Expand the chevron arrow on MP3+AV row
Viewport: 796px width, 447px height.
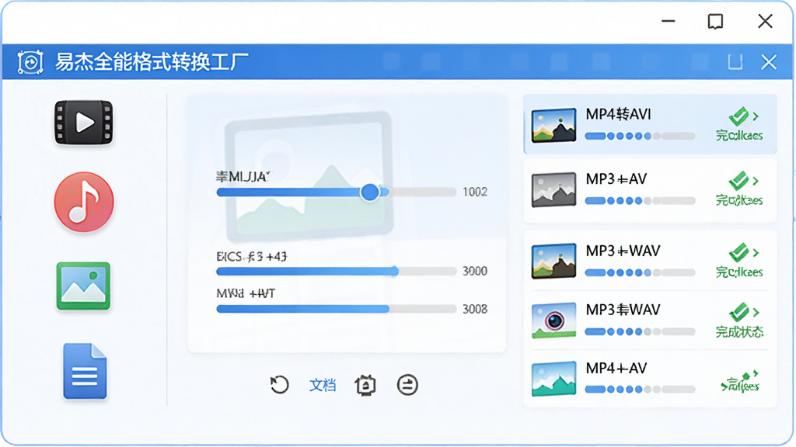[756, 181]
